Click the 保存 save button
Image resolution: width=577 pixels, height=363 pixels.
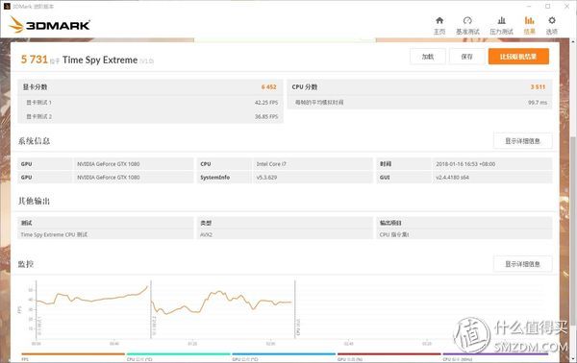pyautogui.click(x=466, y=57)
